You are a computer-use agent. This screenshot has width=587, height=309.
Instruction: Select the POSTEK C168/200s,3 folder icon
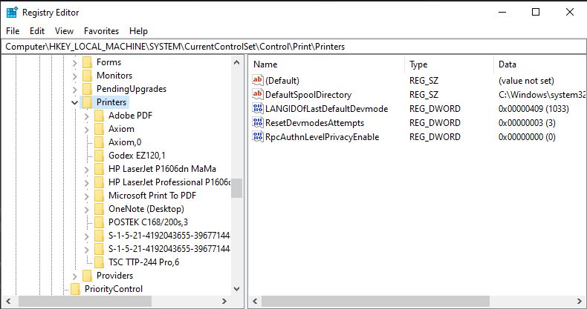[100, 222]
